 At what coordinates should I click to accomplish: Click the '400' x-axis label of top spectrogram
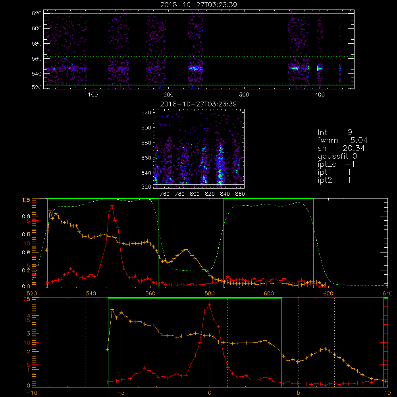click(320, 95)
